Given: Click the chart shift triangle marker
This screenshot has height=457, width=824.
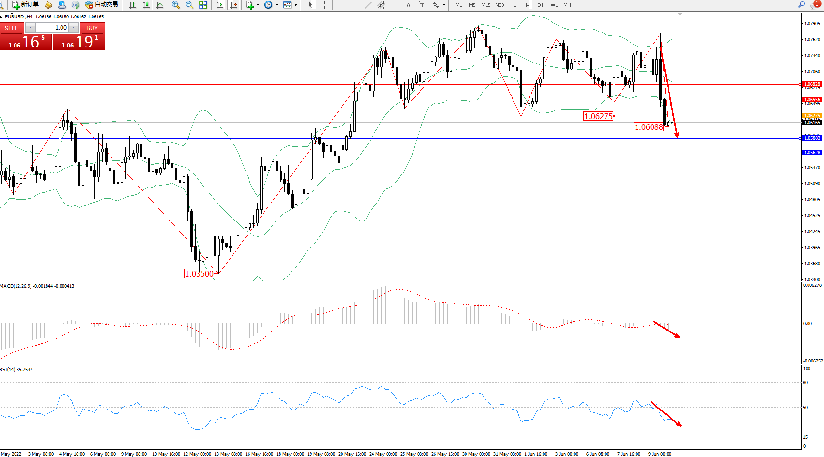Looking at the screenshot, I should click(x=680, y=14).
